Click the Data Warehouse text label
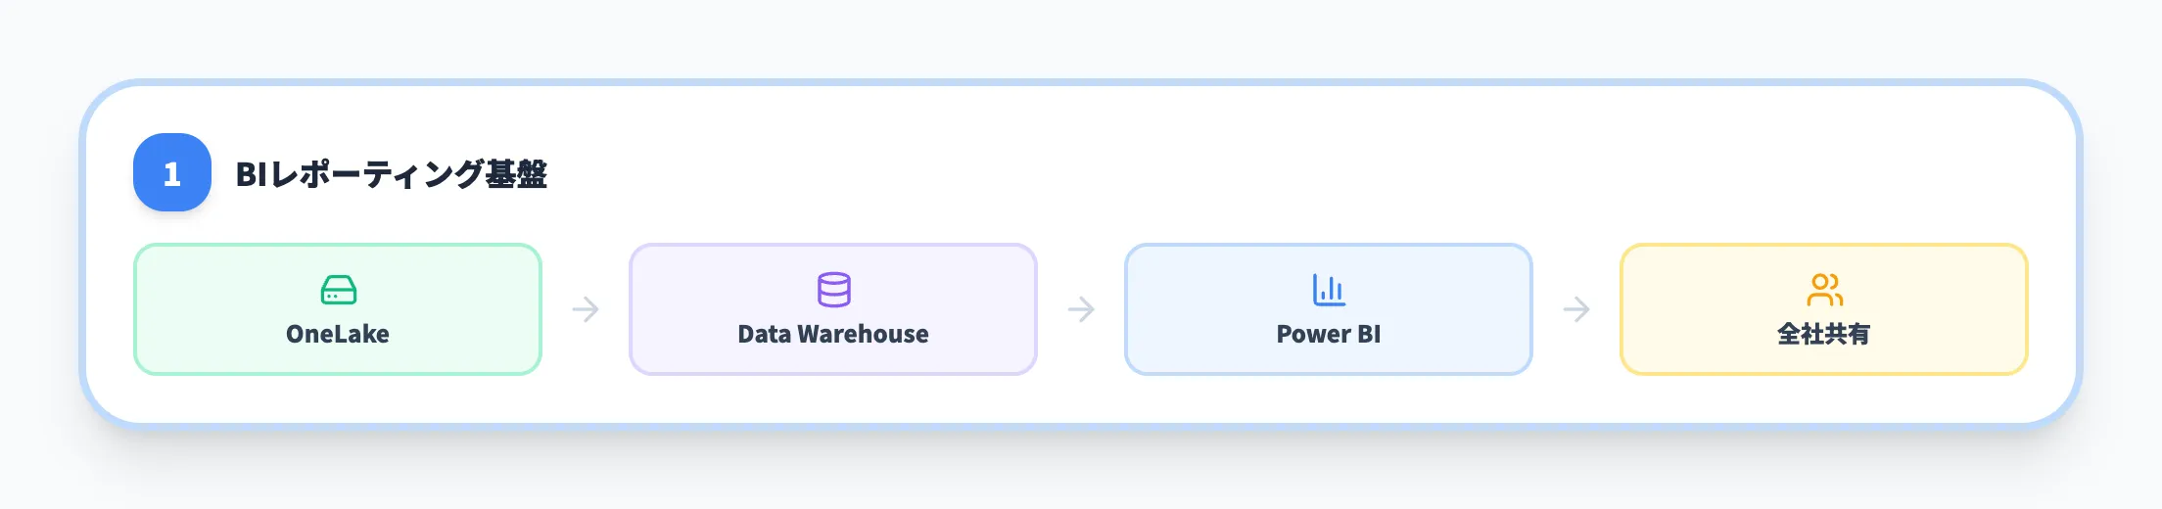Screen dimensions: 2162x509 (x=833, y=335)
